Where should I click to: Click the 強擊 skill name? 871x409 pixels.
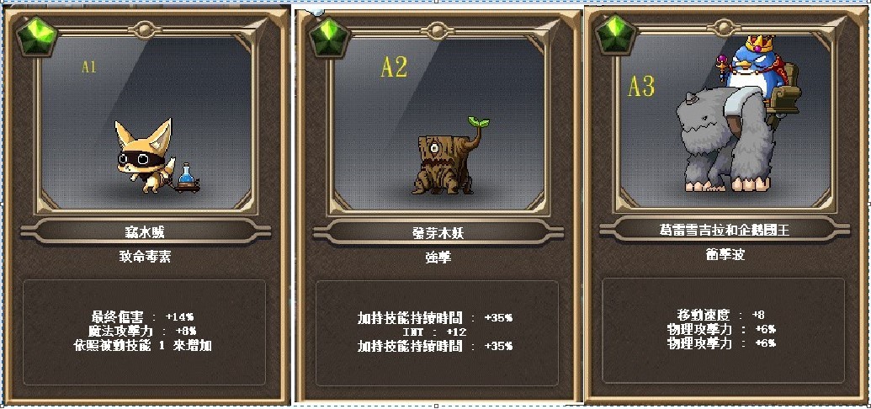(438, 258)
